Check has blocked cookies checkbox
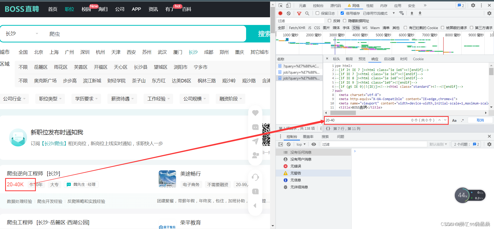 [x=405, y=28]
